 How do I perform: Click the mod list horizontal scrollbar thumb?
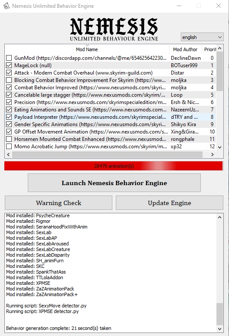coord(107,154)
